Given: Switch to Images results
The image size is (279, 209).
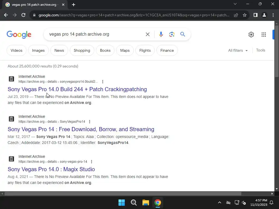Looking at the screenshot, I should tap(38, 50).
